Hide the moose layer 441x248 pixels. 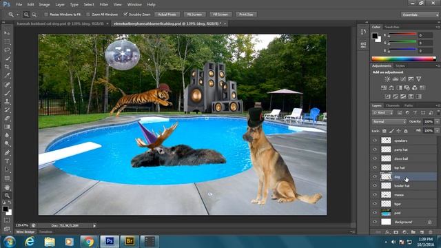click(375, 194)
